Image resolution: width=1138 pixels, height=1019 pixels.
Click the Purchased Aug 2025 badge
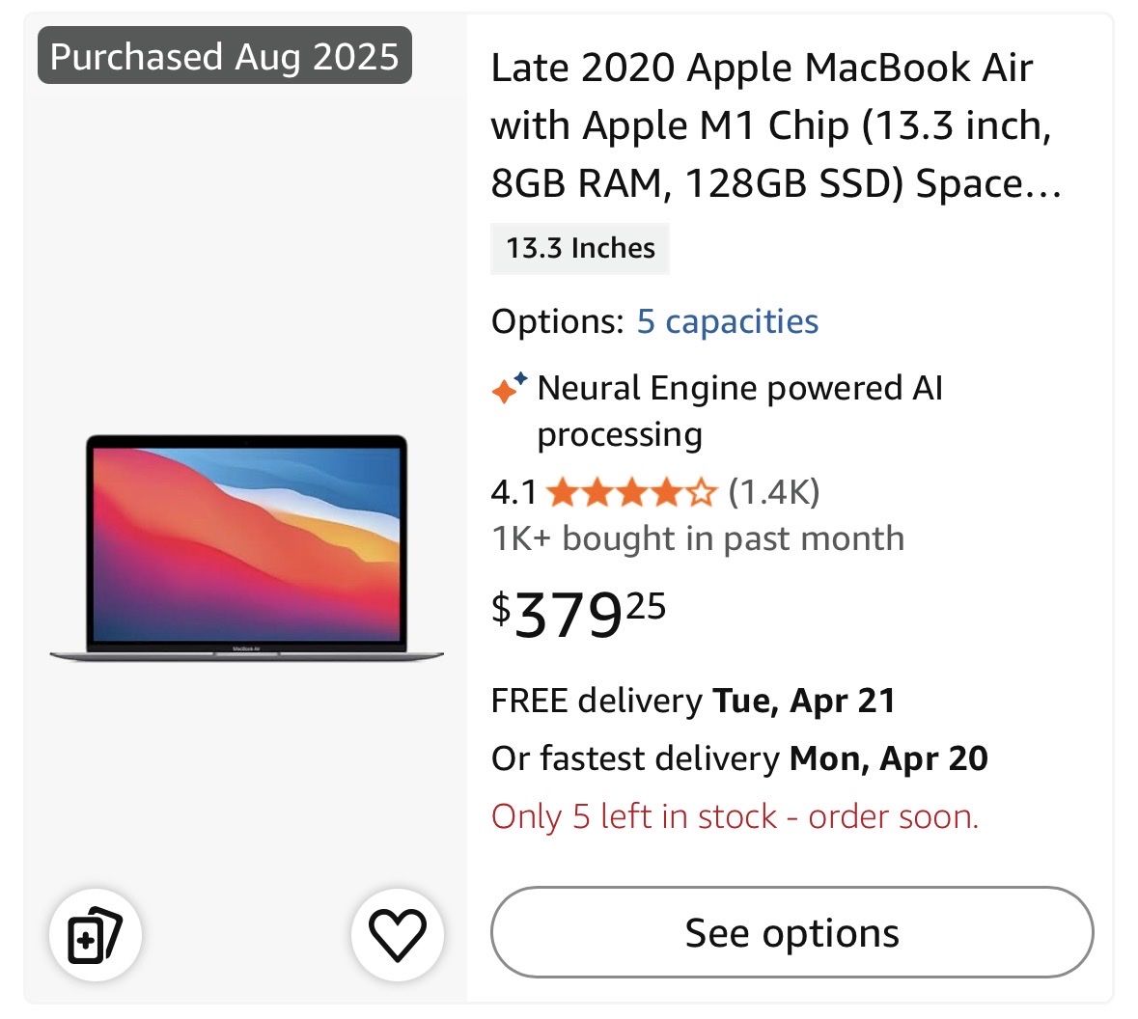pyautogui.click(x=225, y=56)
